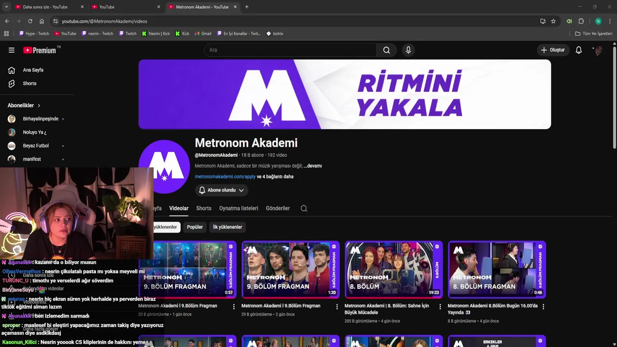Open options menu for 8. Bölüm Sahne video

pyautogui.click(x=440, y=307)
